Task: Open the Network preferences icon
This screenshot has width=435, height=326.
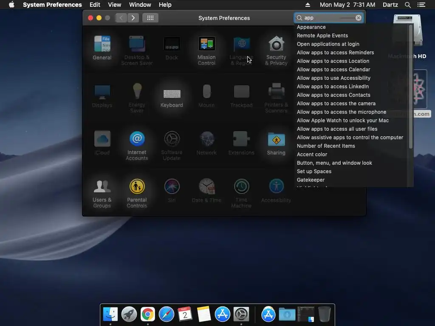Action: pyautogui.click(x=206, y=143)
